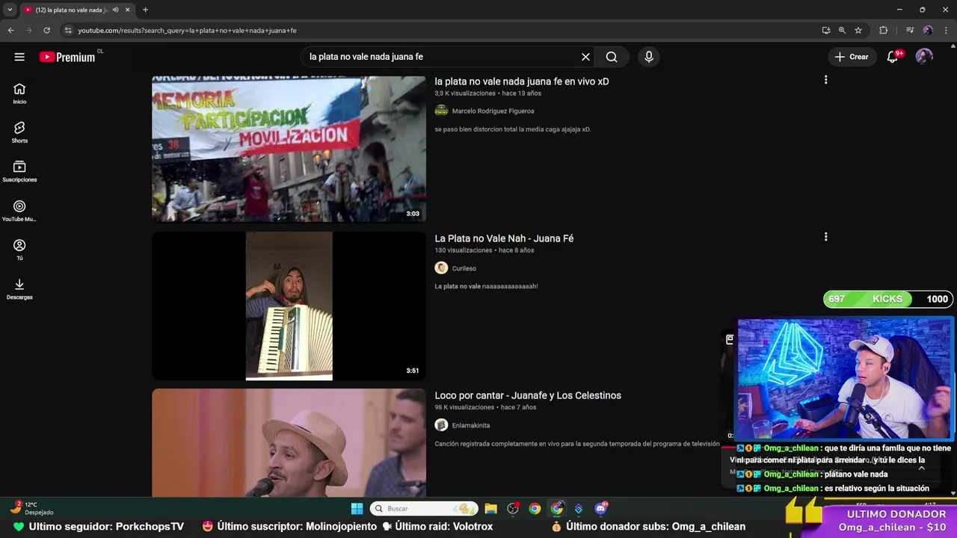This screenshot has width=957, height=538.
Task: Open YouTube Music in the sidebar
Action: [19, 211]
